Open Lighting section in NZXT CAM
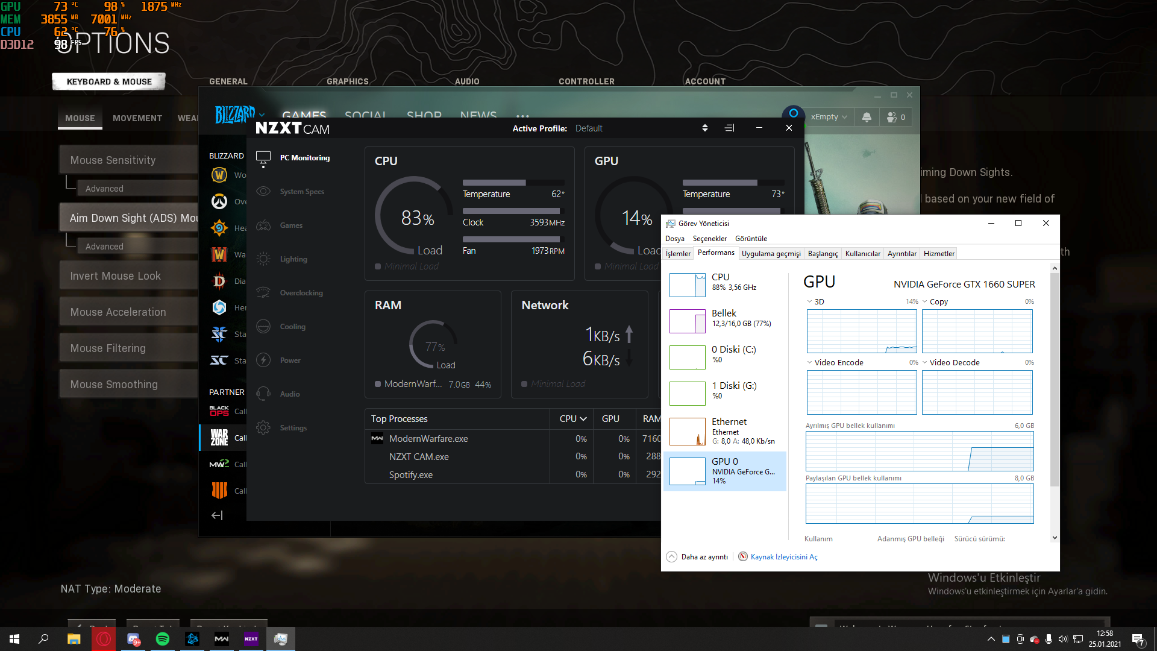 282,259
